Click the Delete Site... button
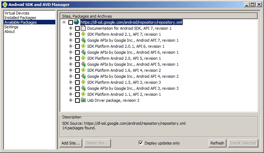 [97, 143]
